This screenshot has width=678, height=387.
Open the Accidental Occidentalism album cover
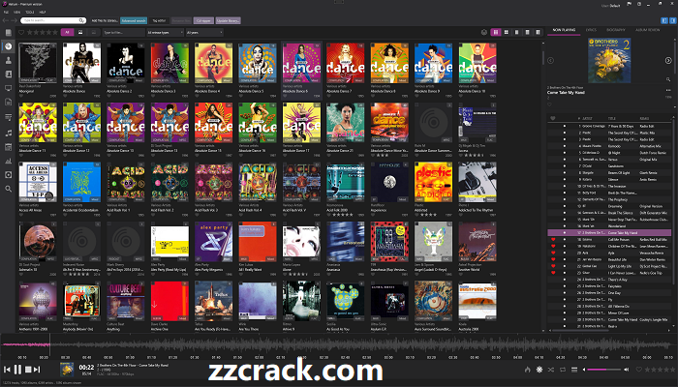coord(81,182)
